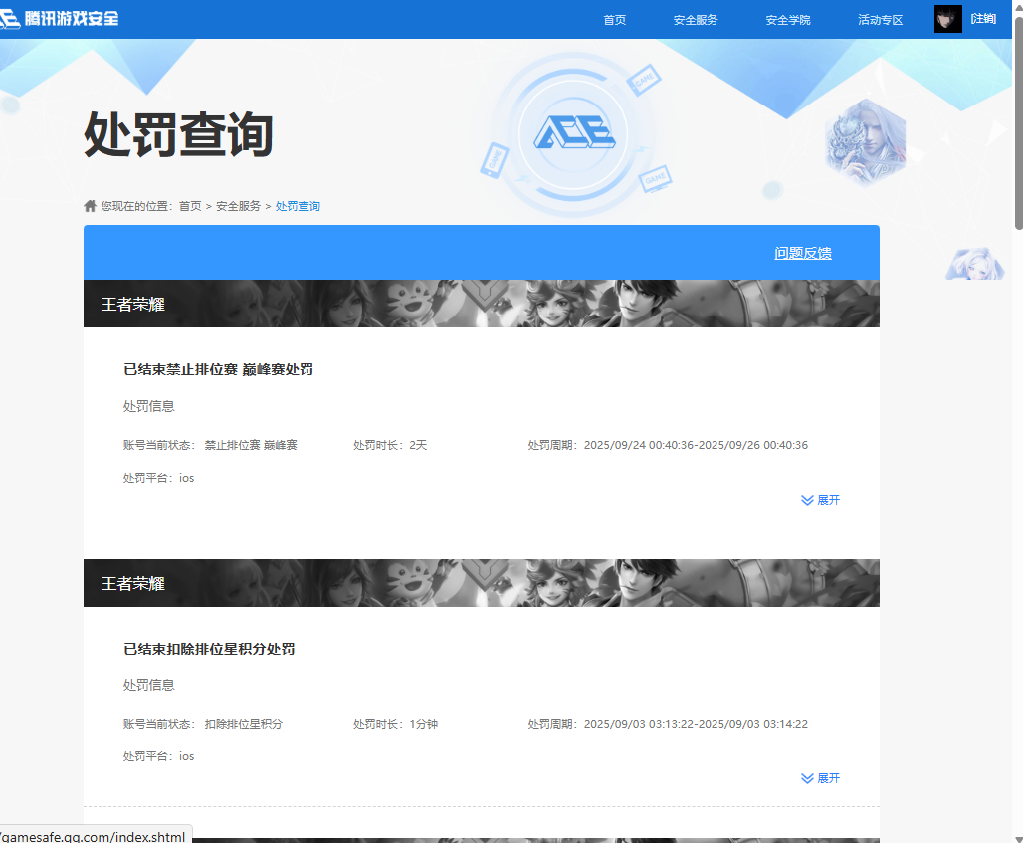Expand the 禁止排位赛 巅峰赛 penalty details
1023x843 pixels.
tap(820, 500)
